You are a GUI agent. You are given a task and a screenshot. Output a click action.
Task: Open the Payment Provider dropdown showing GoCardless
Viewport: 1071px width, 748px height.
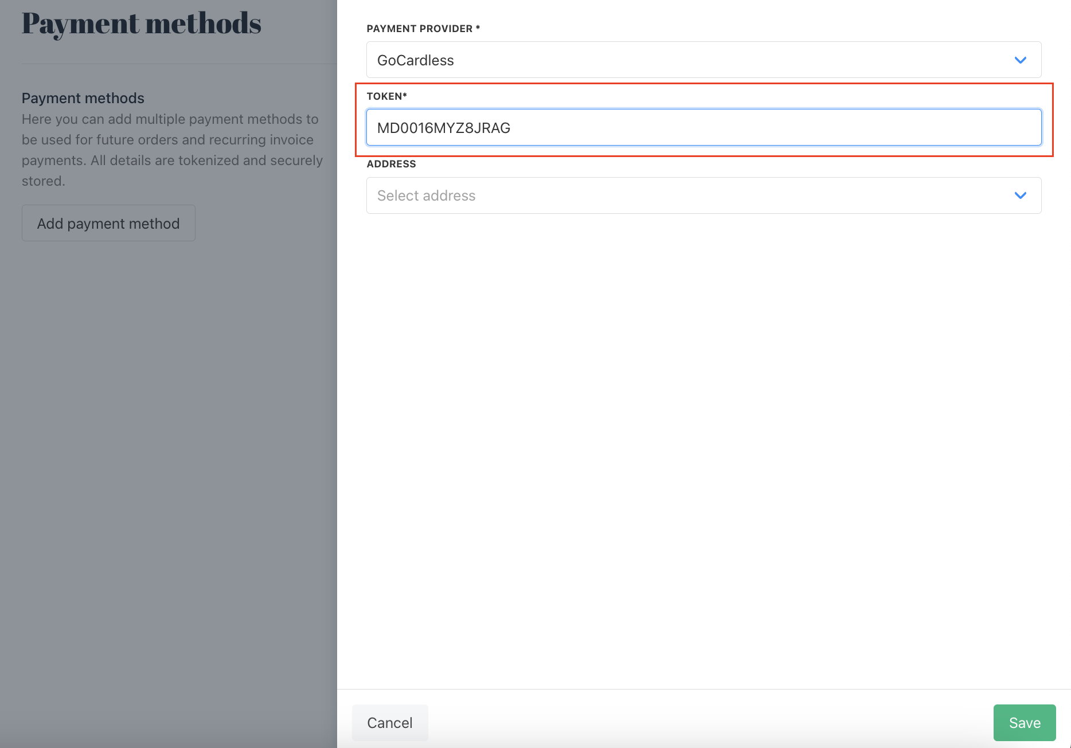[703, 60]
